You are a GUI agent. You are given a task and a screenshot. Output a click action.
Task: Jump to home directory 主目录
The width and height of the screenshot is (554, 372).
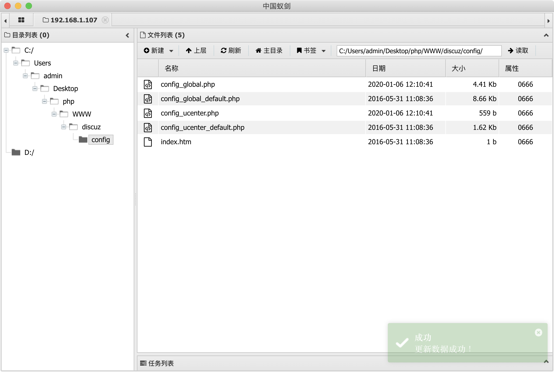[x=269, y=51]
